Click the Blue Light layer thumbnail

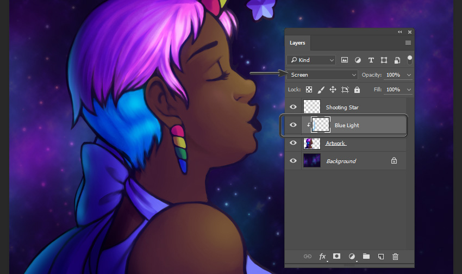321,124
